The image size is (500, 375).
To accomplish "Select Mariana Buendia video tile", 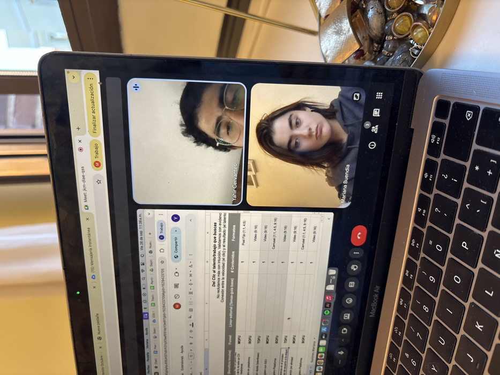I will pyautogui.click(x=305, y=146).
